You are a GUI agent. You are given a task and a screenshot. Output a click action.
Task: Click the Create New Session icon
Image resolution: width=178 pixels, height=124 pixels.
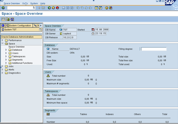pos(96,8)
